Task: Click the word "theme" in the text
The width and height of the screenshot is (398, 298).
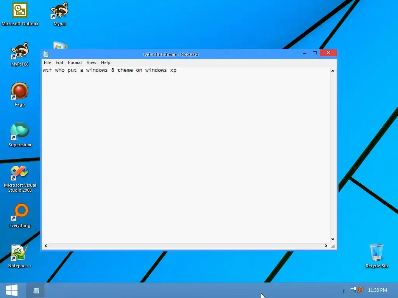Action: [x=125, y=70]
